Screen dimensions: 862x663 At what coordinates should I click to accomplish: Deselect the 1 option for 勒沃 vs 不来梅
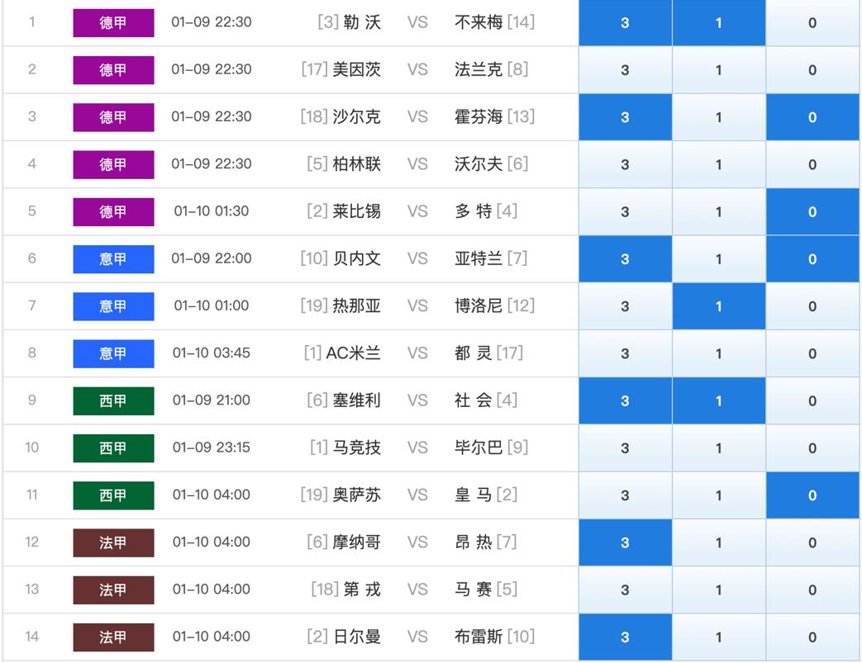pos(718,22)
